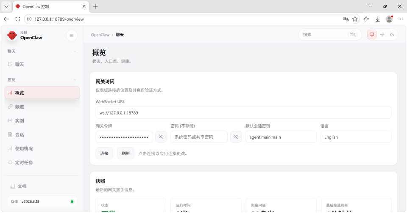Viewport: 407px width, 213px height.
Task: Toggle gateway token visibility eye icon
Action: 161,137
